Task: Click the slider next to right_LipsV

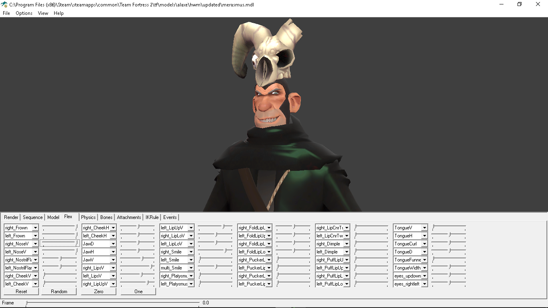Action: point(138,267)
